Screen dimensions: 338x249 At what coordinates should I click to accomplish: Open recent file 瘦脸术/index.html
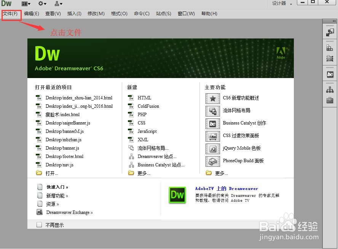(62, 115)
